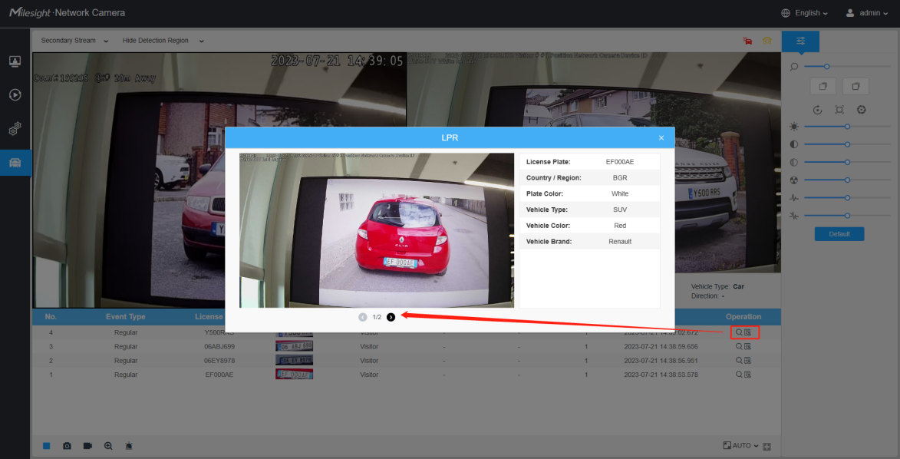Click the Operation column header
This screenshot has width=900, height=459.
(743, 316)
